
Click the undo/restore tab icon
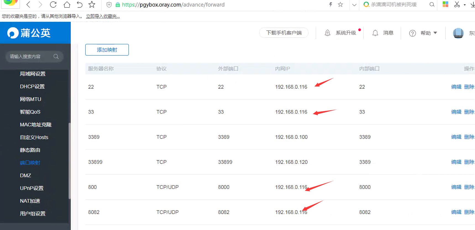click(79, 4)
